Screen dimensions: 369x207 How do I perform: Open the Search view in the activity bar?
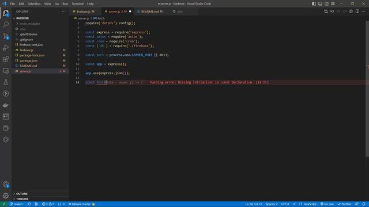pos(6,24)
